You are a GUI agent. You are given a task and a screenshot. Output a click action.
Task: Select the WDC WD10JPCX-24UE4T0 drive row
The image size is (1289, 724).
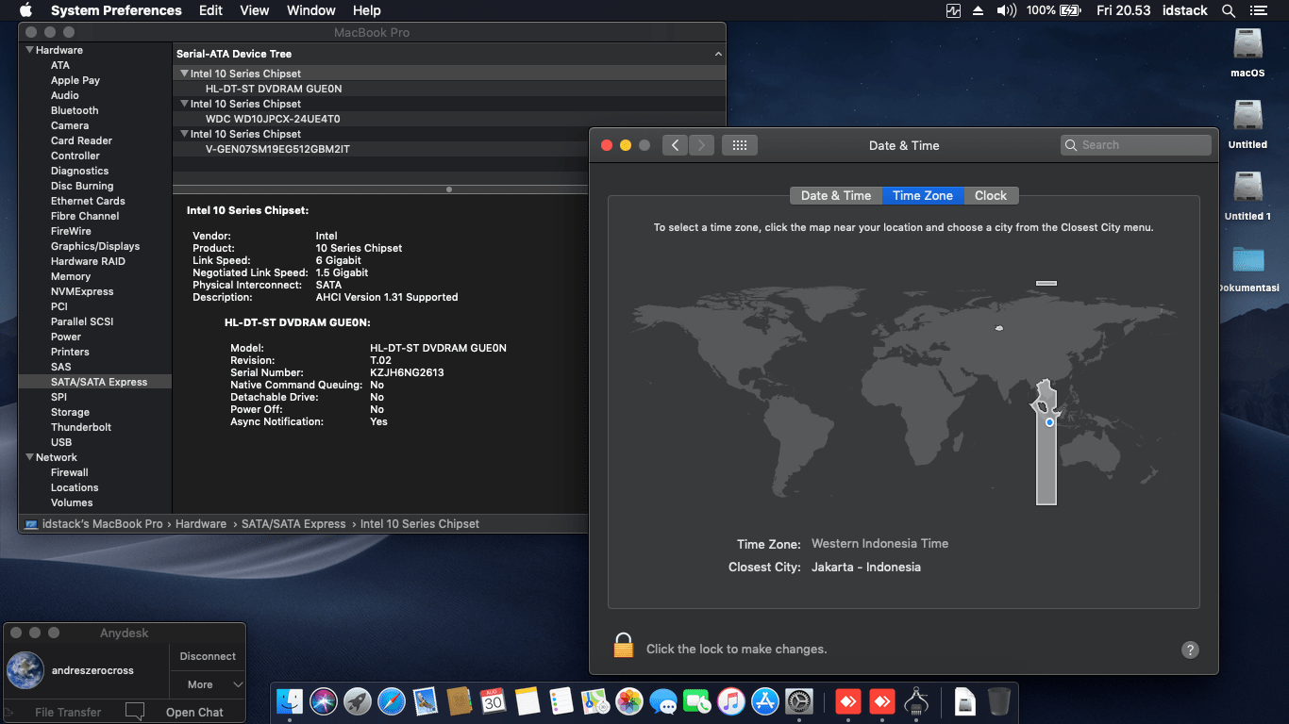click(x=449, y=119)
